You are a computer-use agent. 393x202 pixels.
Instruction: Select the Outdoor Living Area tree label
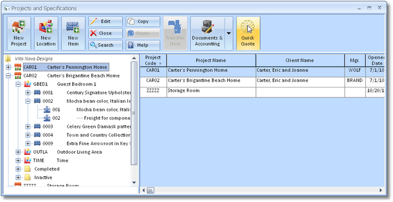[80, 152]
